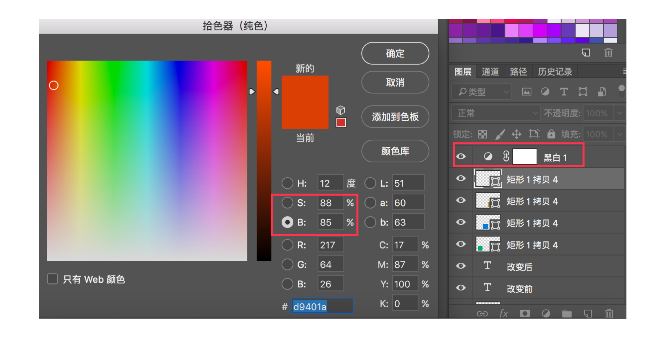This screenshot has height=338, width=665.
Task: Cancel the color picker with 取消
Action: (x=395, y=82)
